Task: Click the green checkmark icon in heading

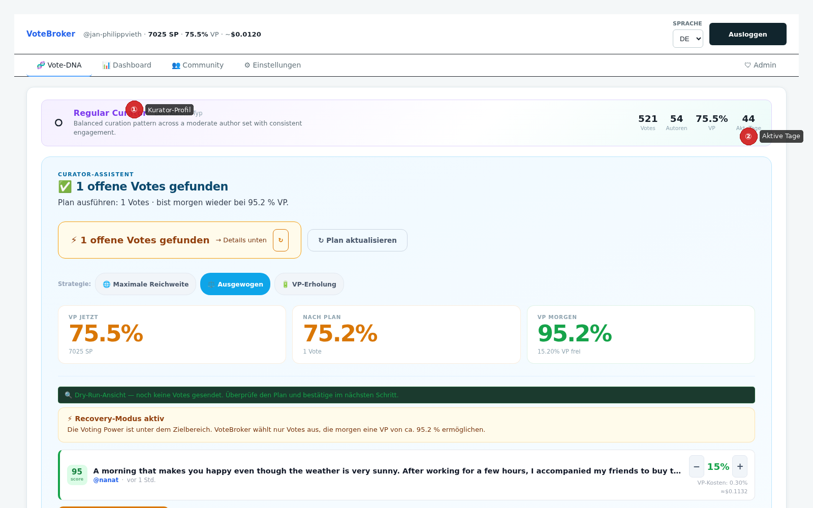Action: (x=65, y=186)
